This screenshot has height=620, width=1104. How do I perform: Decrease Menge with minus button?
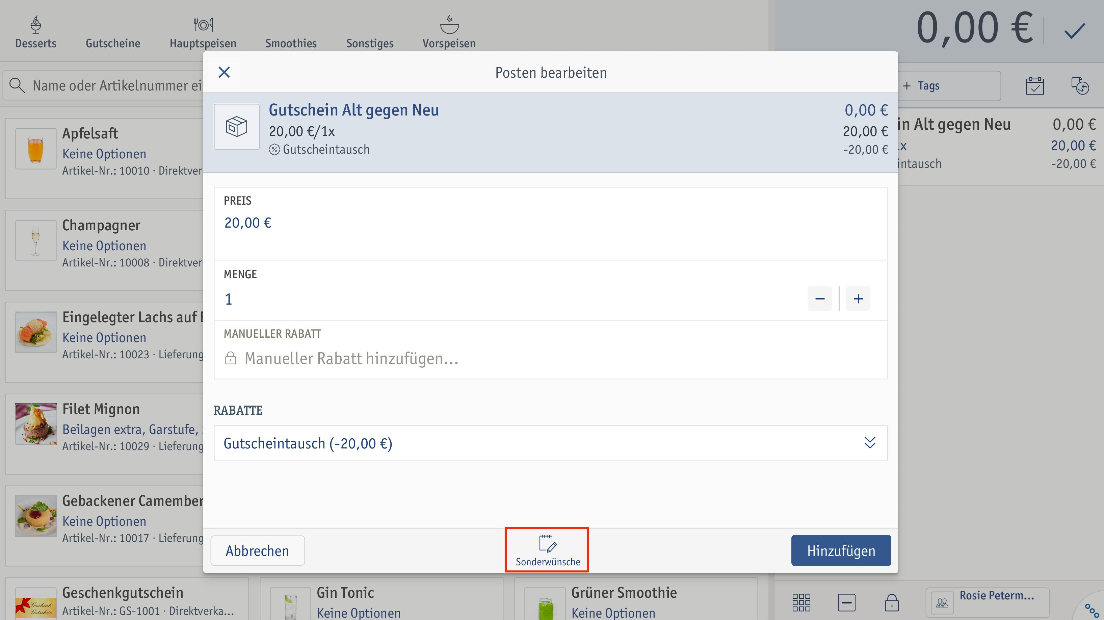820,299
